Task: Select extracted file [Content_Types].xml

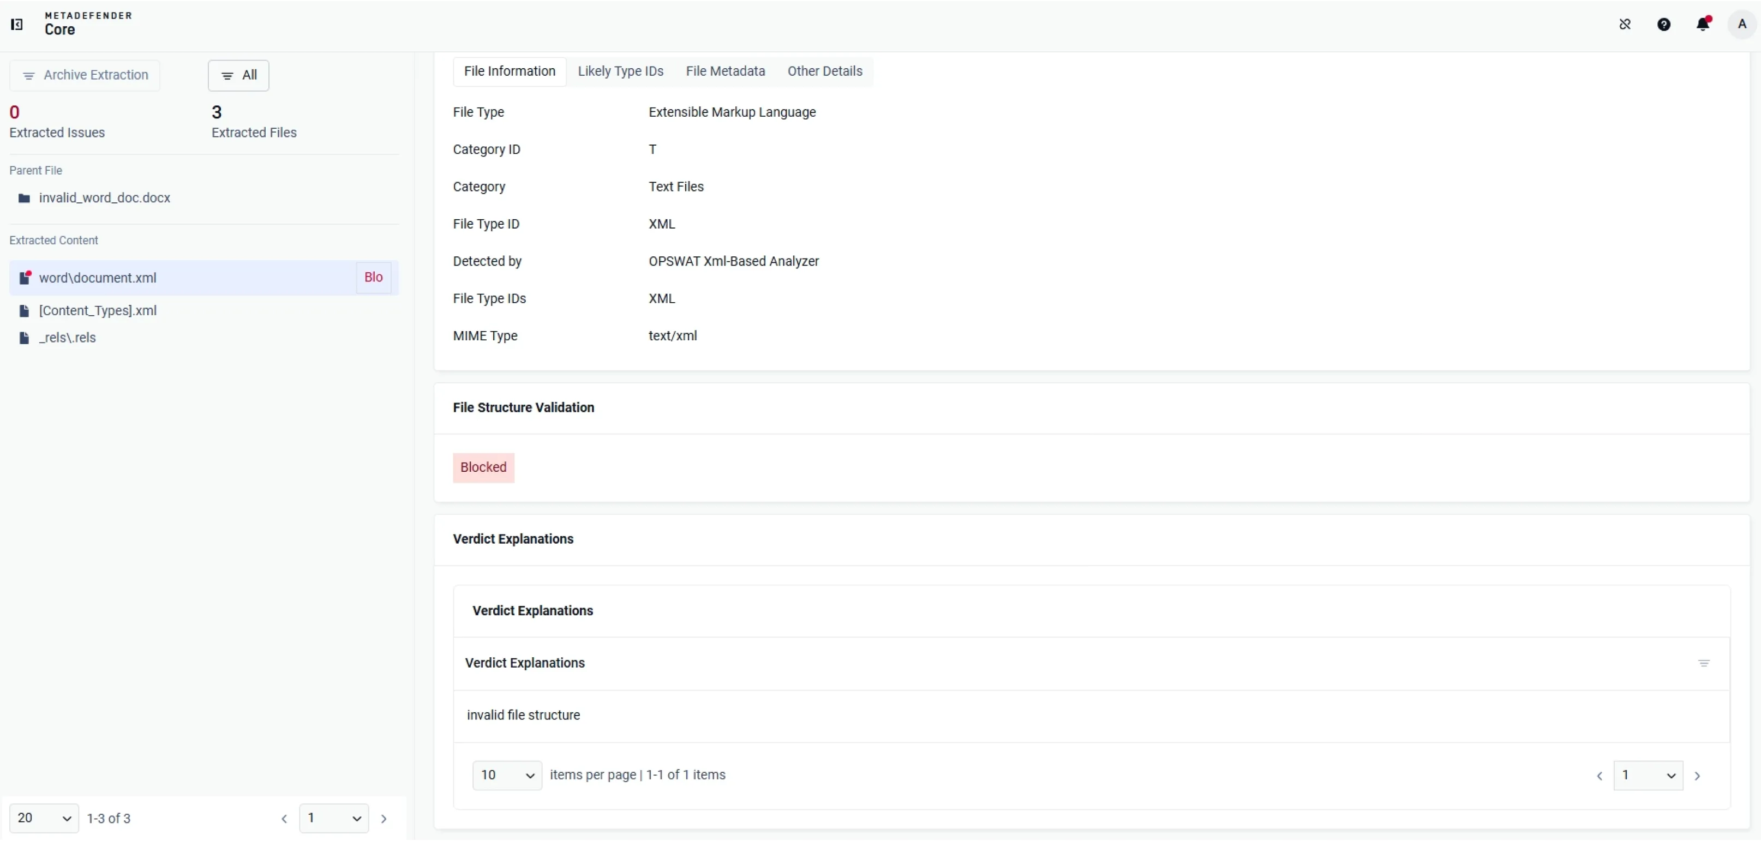Action: click(98, 311)
